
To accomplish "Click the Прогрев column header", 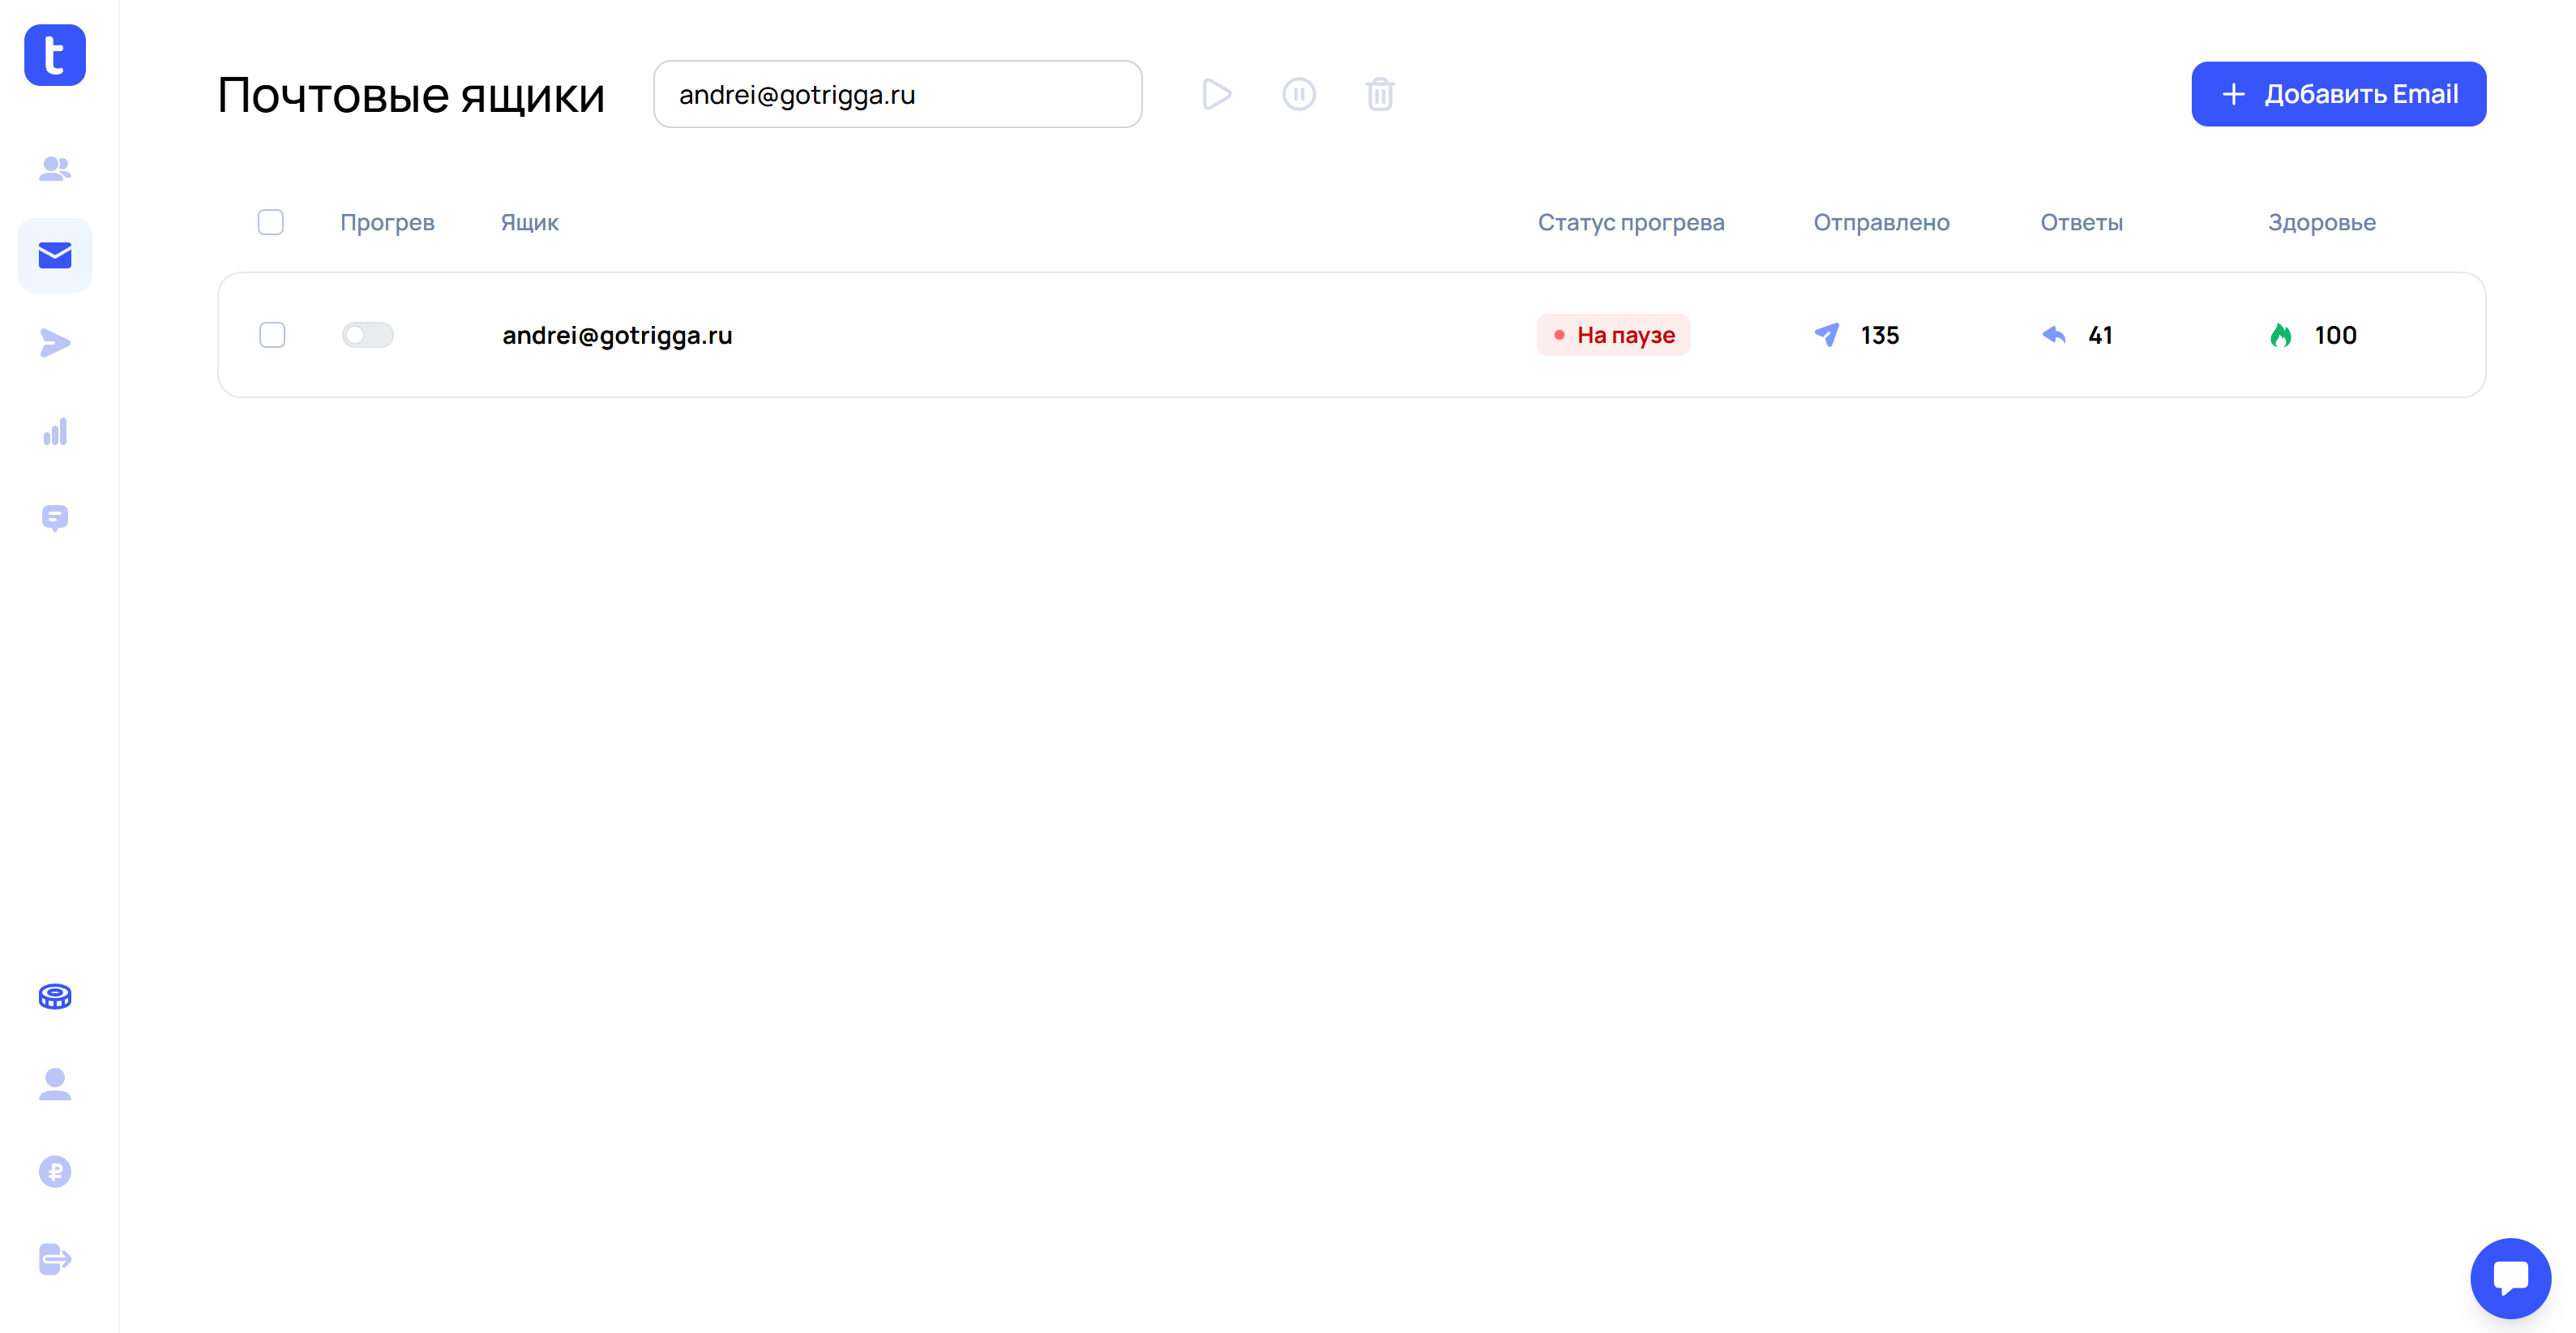I will pyautogui.click(x=387, y=222).
